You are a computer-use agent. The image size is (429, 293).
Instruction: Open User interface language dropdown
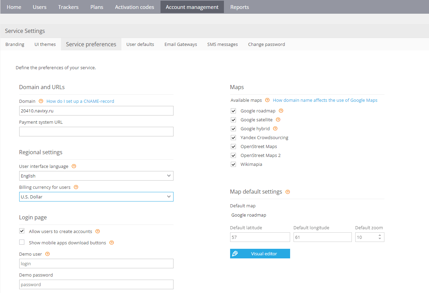[96, 176]
